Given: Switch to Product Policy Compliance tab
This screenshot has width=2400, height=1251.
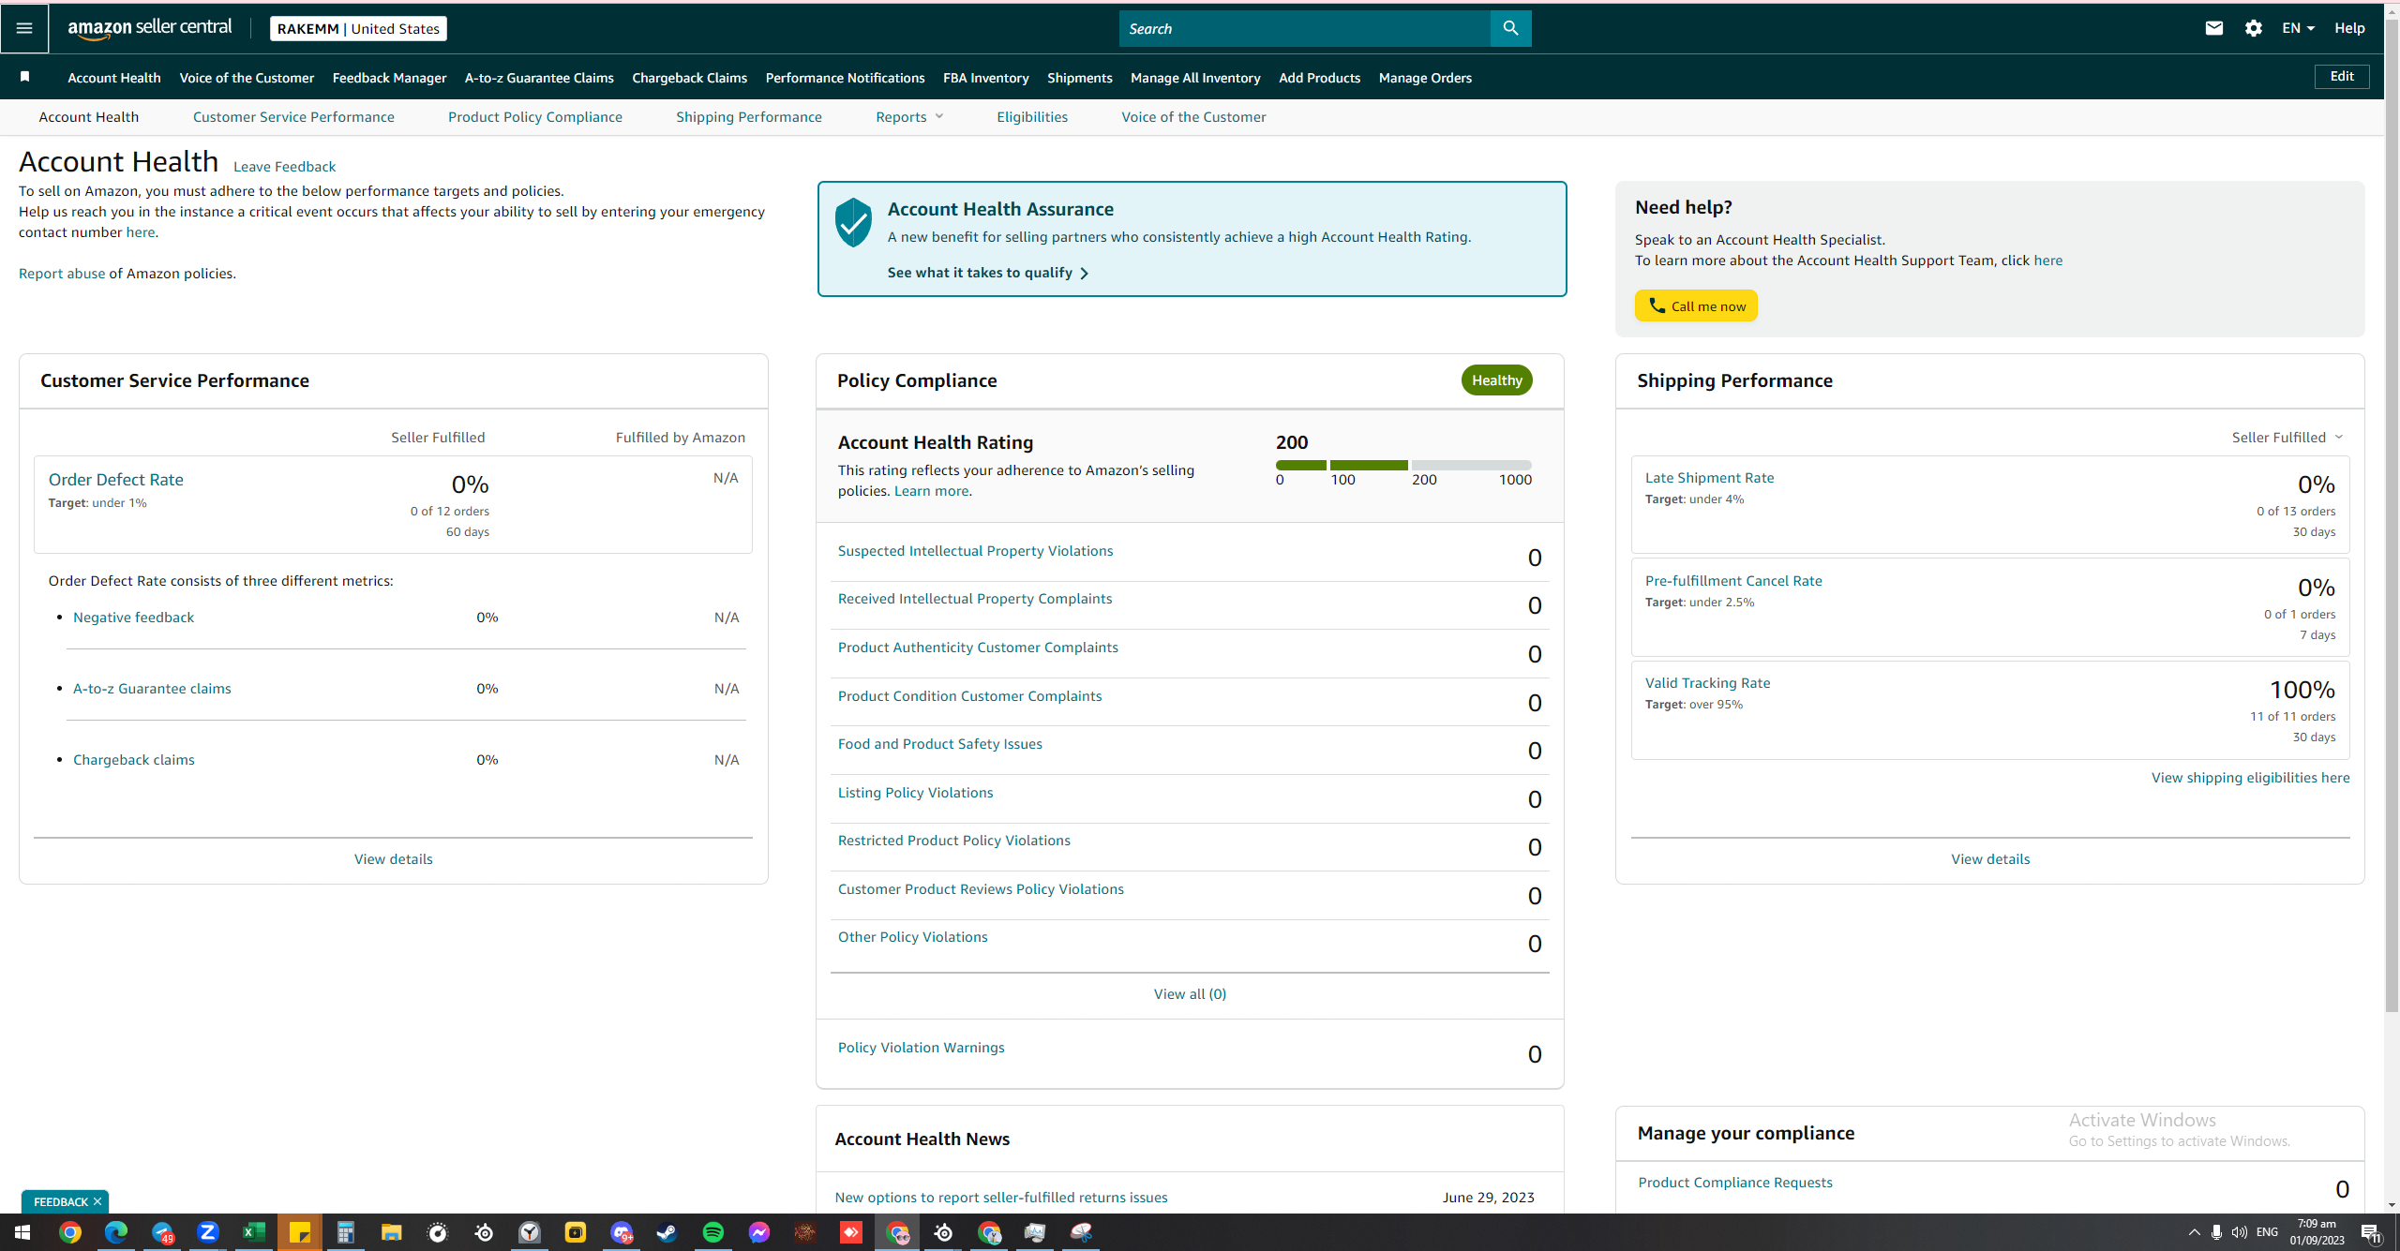Looking at the screenshot, I should tap(535, 117).
